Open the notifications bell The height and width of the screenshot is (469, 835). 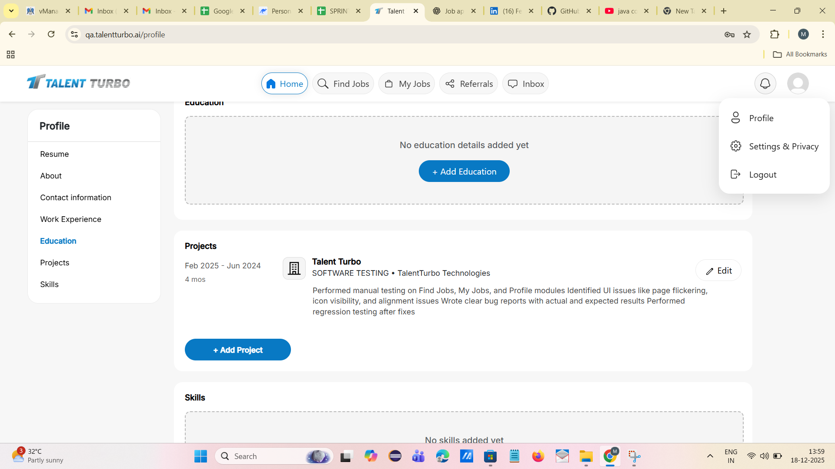[x=765, y=83]
